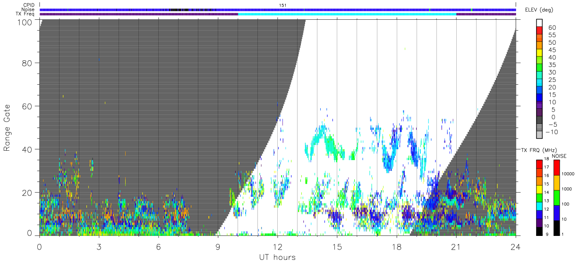Click the -10 label on the ELEV colorbar
The height and width of the screenshot is (267, 580).
point(551,132)
